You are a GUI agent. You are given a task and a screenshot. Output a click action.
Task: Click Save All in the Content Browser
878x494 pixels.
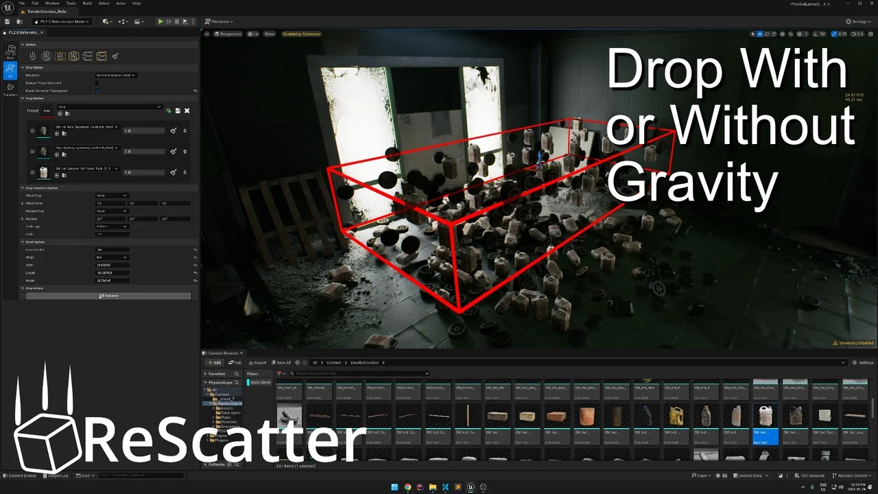coord(281,362)
